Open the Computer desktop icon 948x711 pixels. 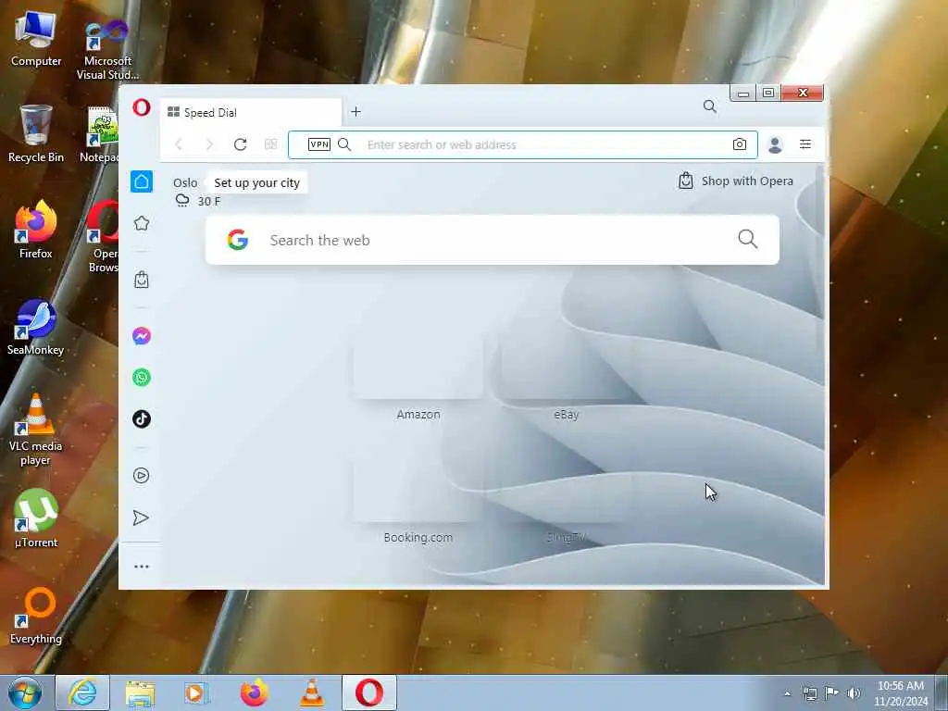click(36, 38)
